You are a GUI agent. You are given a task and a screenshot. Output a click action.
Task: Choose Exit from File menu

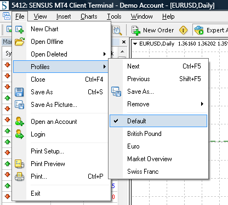[62, 193]
